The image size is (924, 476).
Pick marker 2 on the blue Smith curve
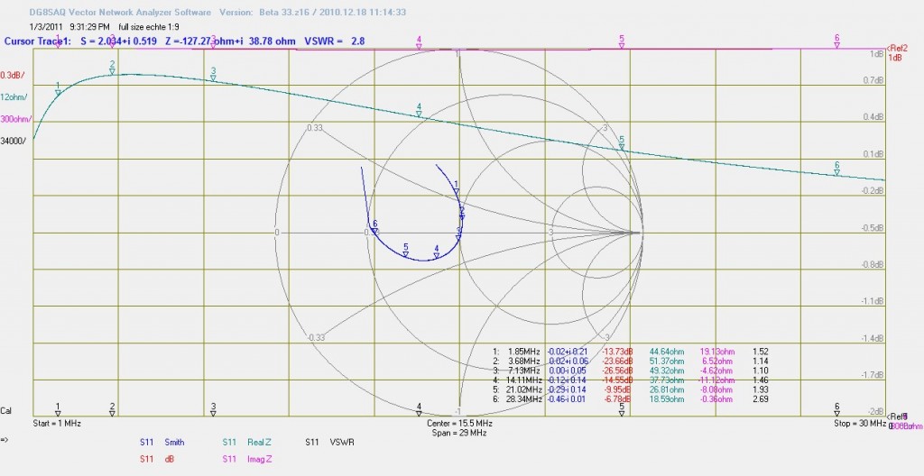pos(462,214)
